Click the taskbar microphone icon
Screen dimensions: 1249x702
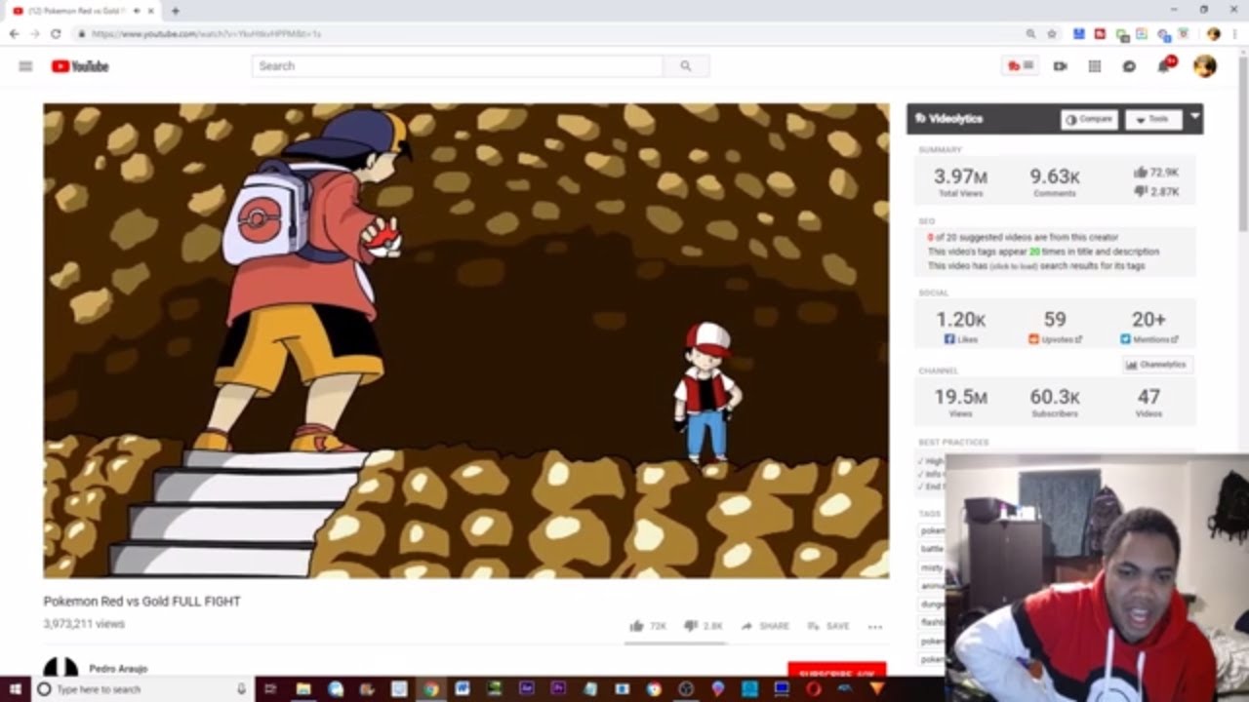point(241,689)
